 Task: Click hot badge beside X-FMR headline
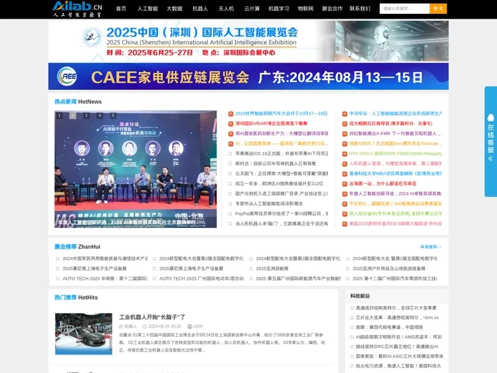[344, 134]
